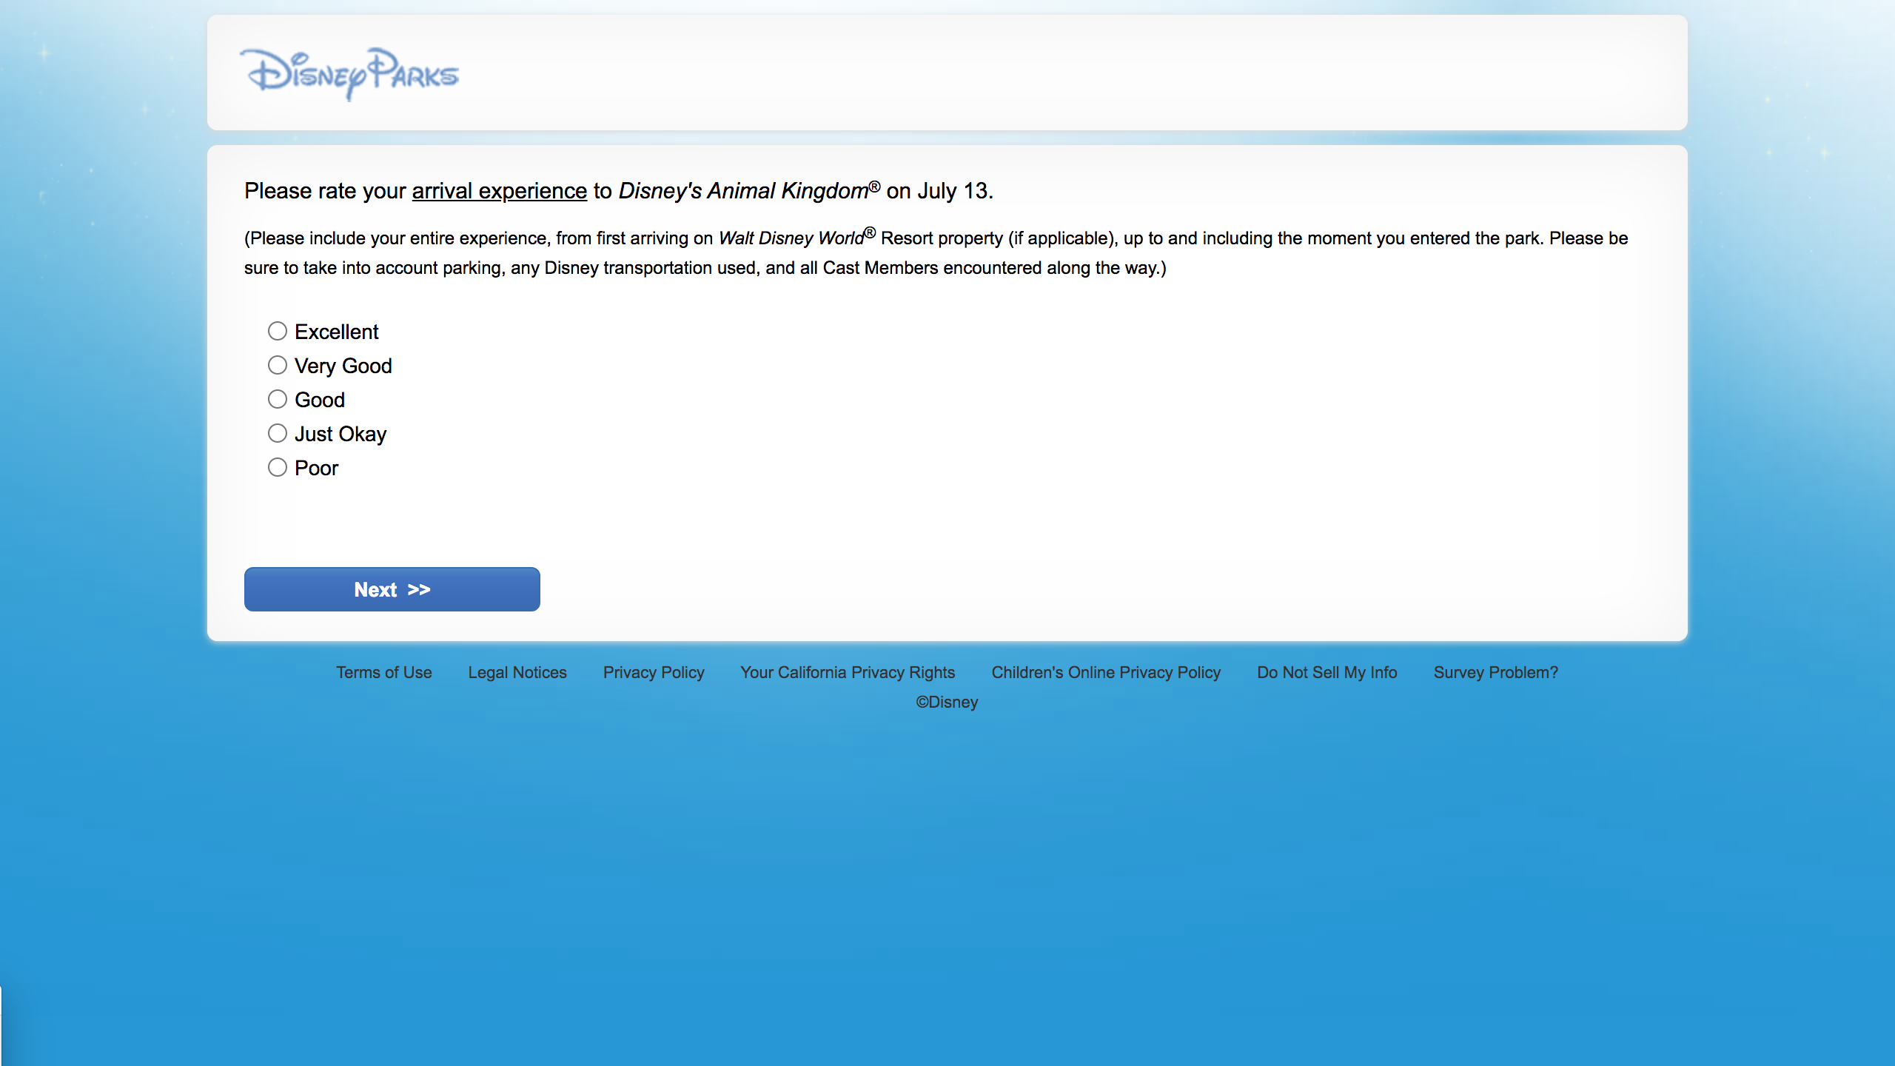Open the Terms of Use link

click(383, 672)
